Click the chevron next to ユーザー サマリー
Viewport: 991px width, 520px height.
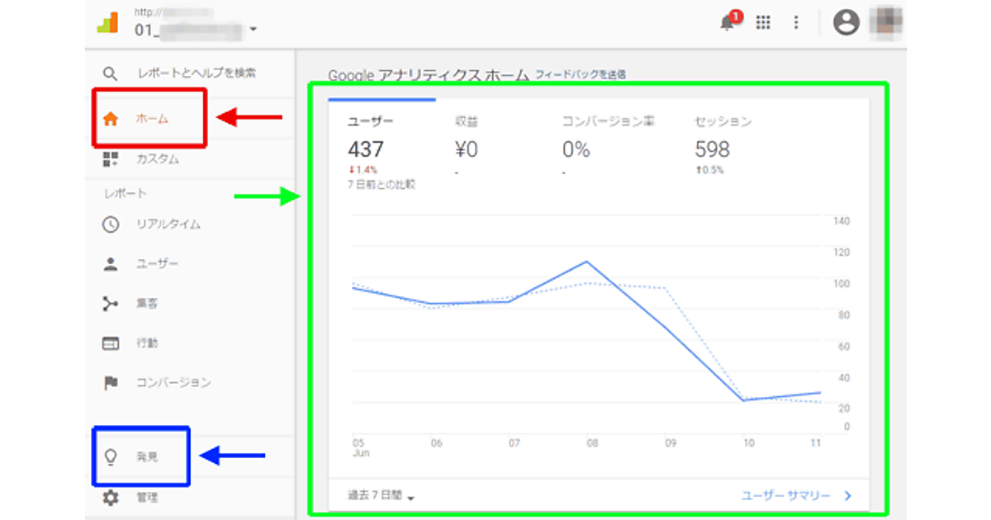(x=848, y=496)
